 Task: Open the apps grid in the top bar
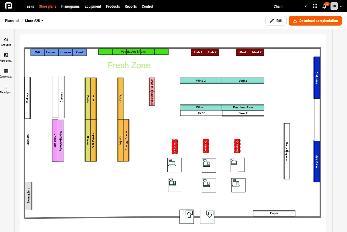[315, 6]
